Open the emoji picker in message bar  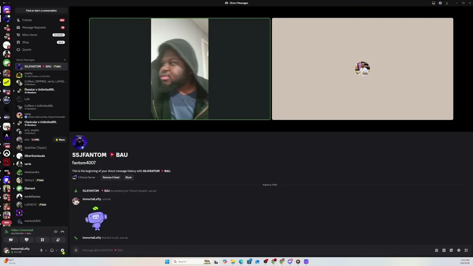click(x=459, y=250)
